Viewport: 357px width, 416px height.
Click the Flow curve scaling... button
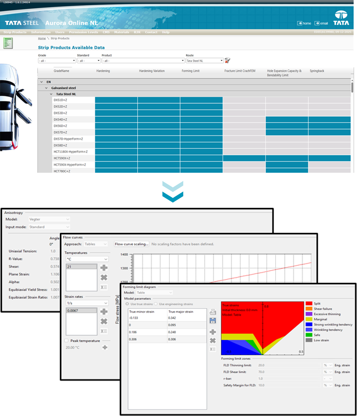point(132,244)
